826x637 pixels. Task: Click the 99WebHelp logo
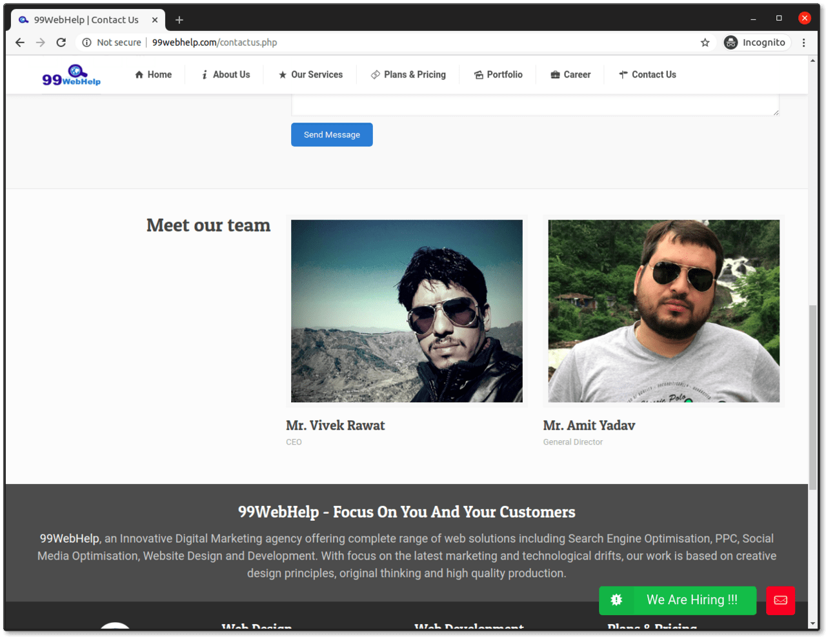coord(72,76)
